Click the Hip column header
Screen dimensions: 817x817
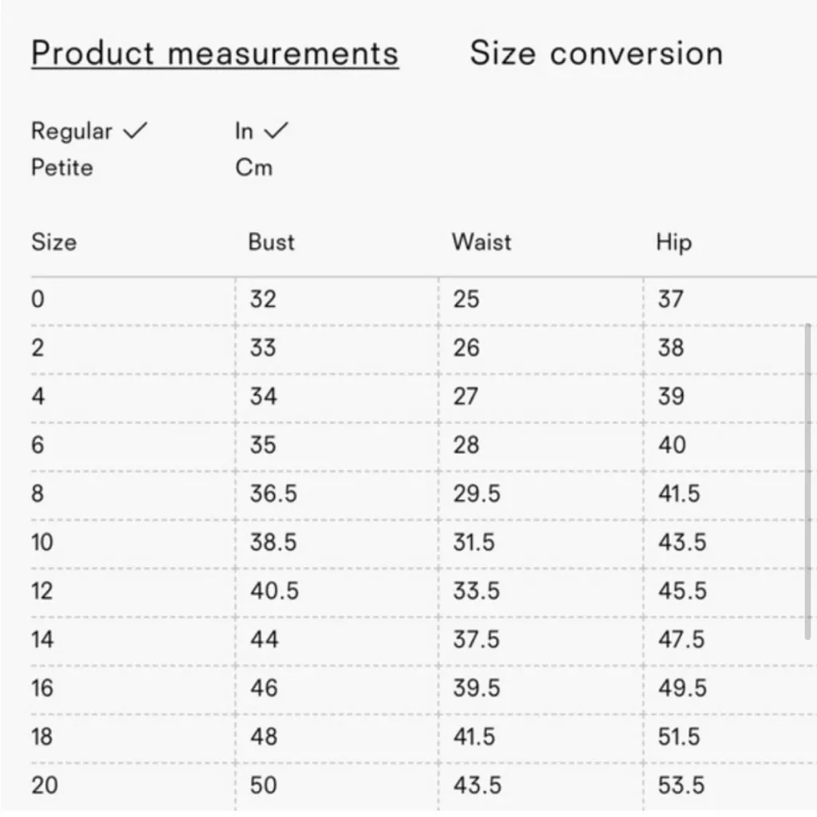pyautogui.click(x=673, y=242)
